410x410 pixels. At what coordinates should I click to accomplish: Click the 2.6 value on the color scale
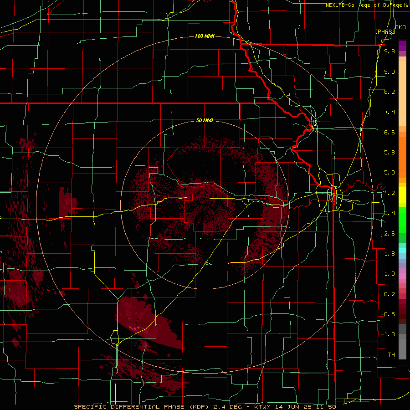coord(389,234)
